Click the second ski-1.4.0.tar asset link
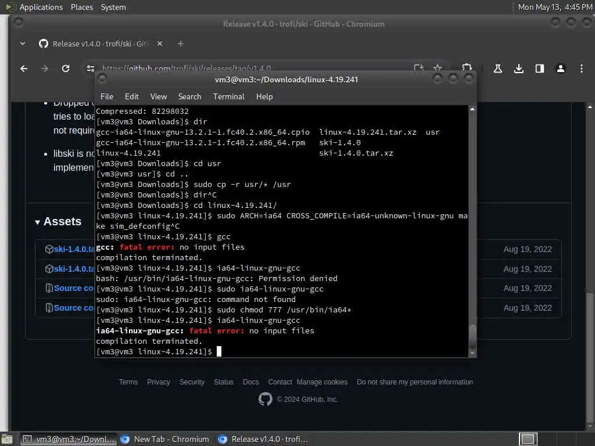 point(74,269)
